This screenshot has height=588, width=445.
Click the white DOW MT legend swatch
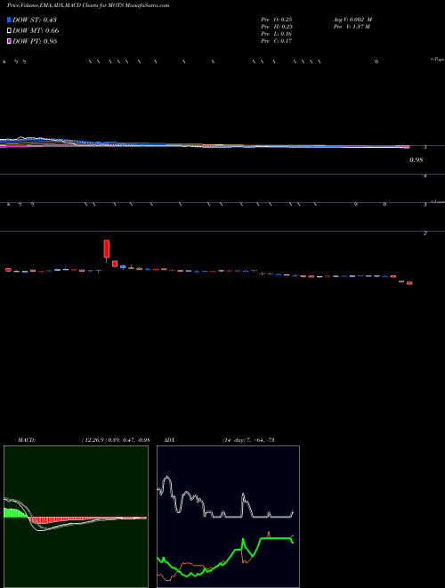9,30
